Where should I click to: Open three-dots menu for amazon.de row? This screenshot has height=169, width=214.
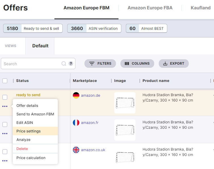[x=5, y=106]
